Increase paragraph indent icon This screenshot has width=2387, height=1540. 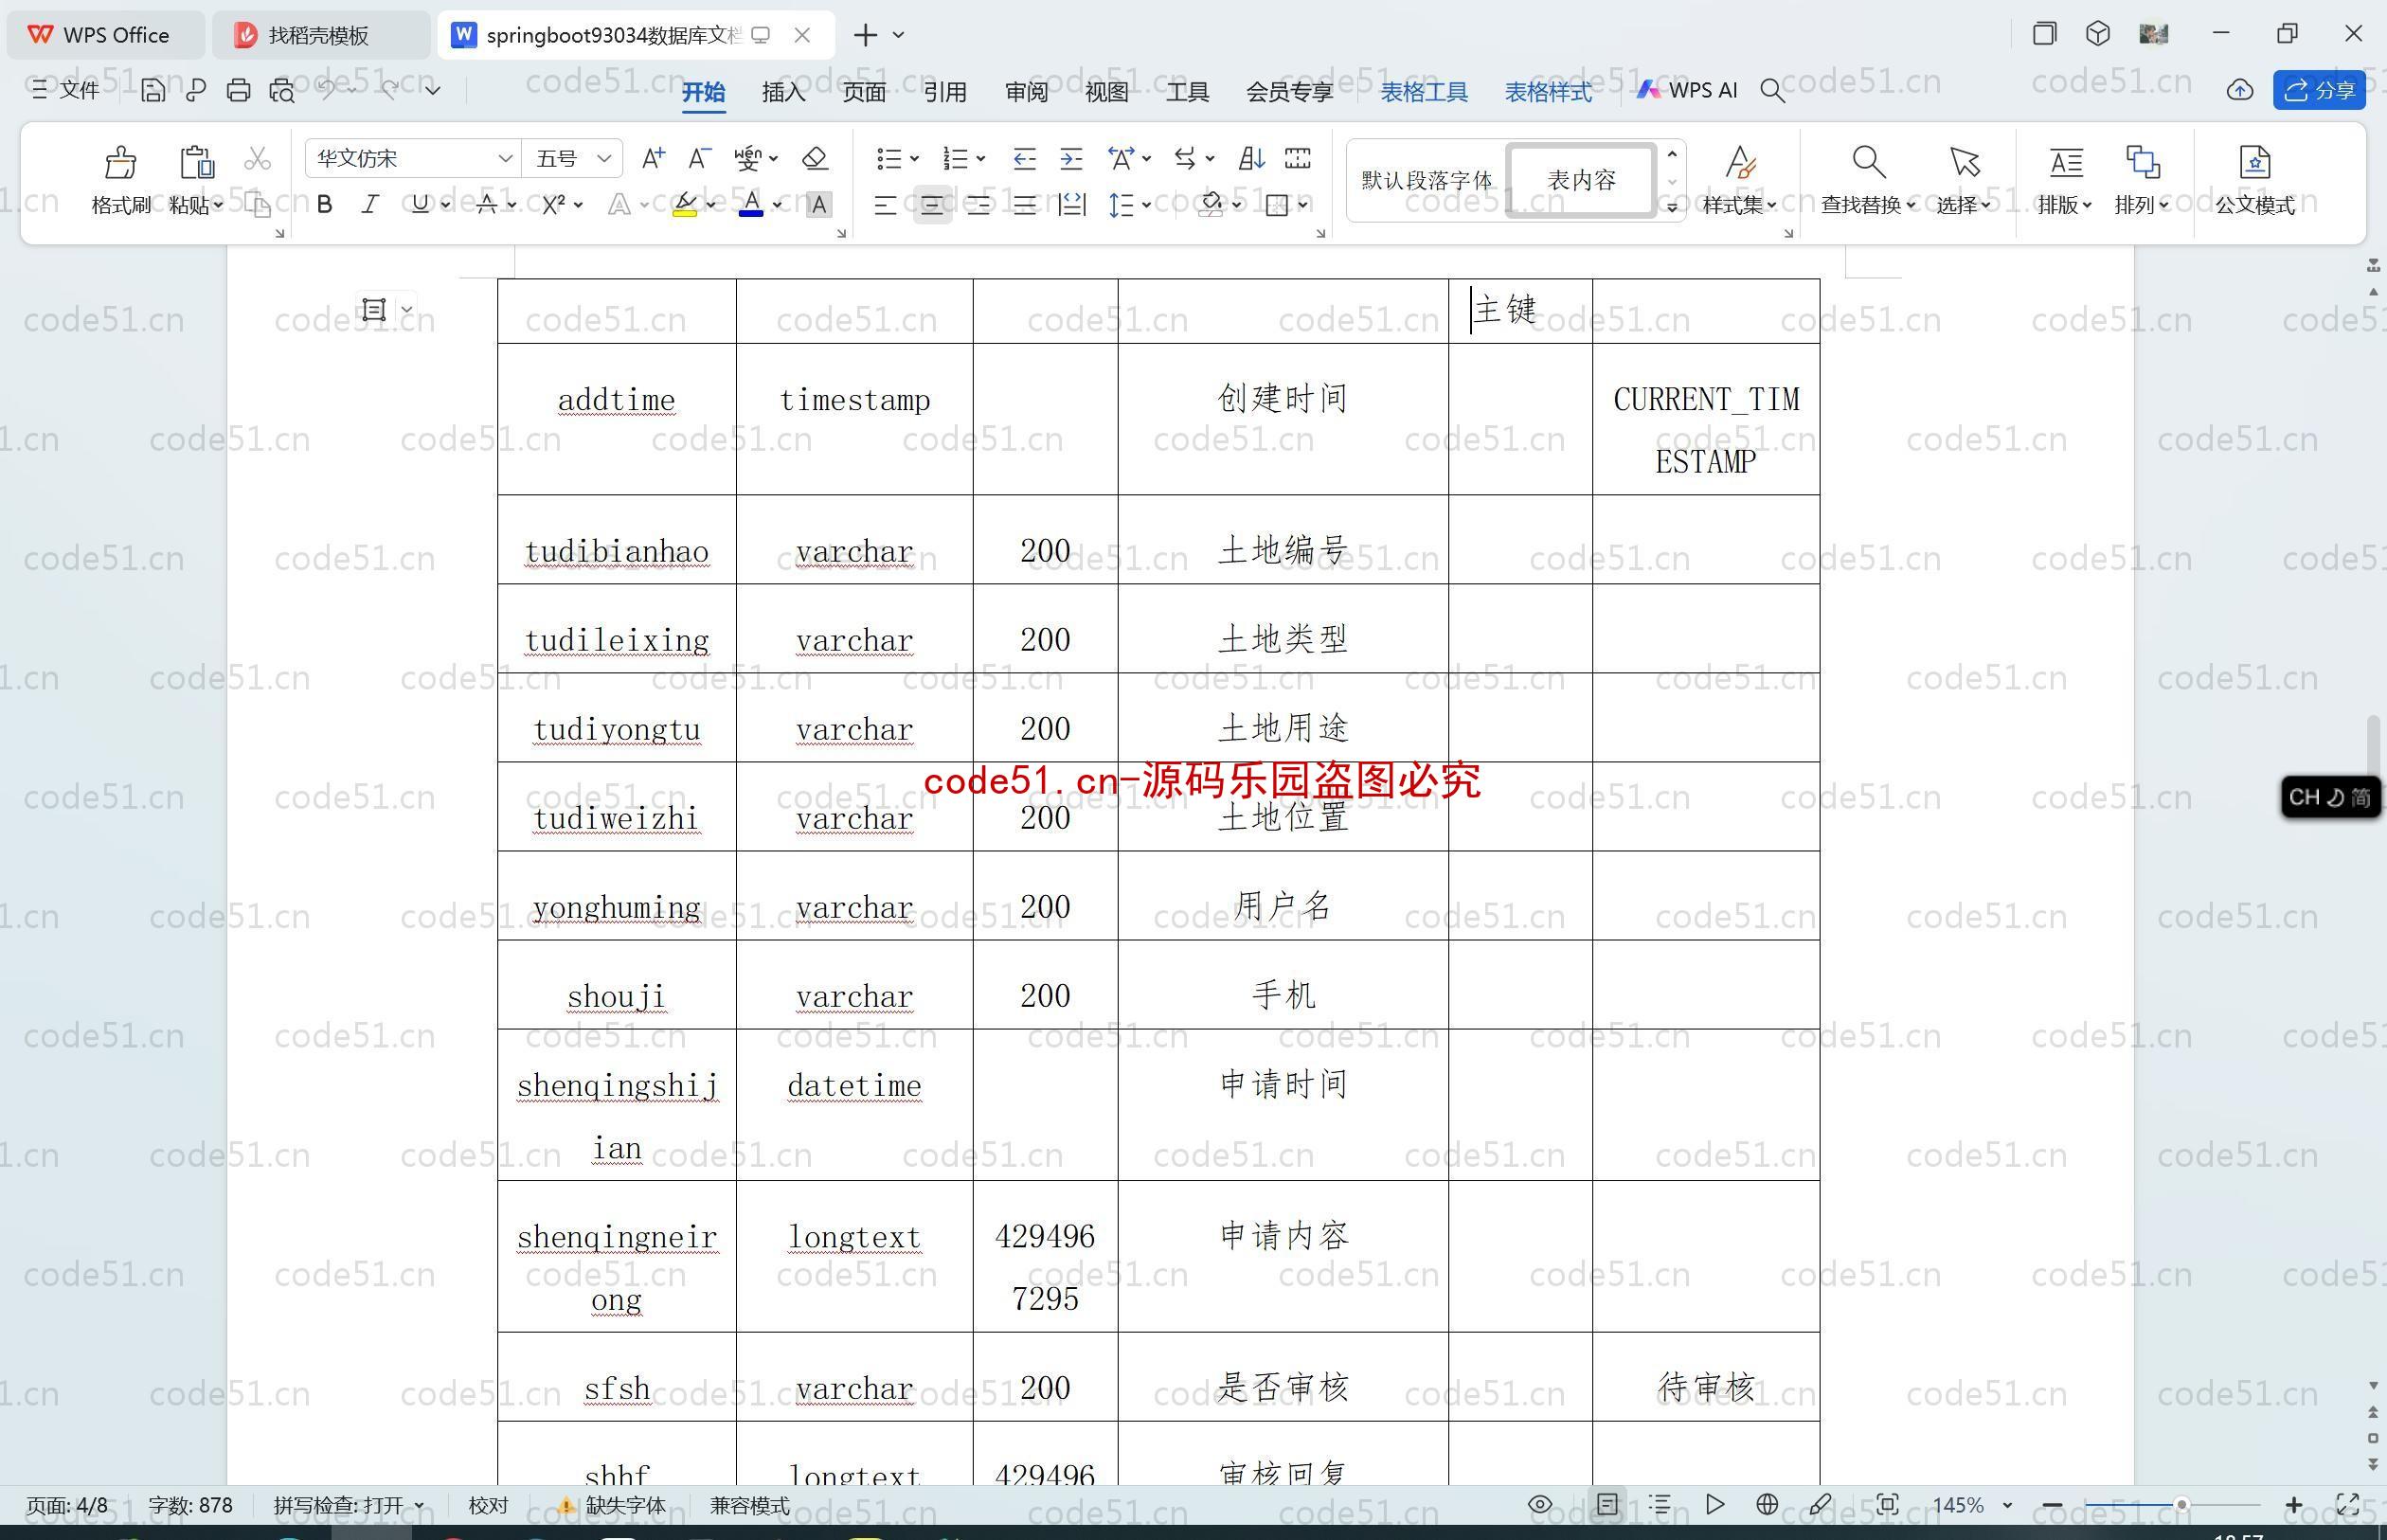point(1071,158)
